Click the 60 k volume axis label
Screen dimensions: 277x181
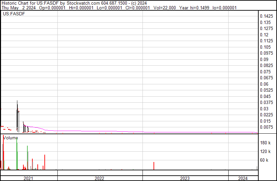264,160
